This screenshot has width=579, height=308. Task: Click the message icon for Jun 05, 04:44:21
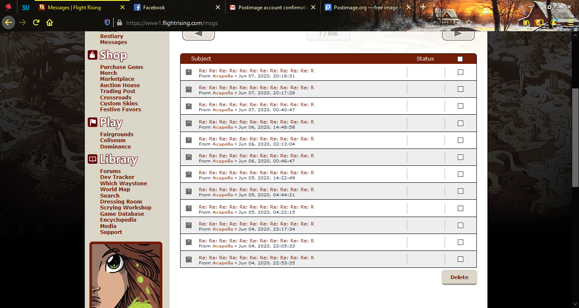point(189,191)
